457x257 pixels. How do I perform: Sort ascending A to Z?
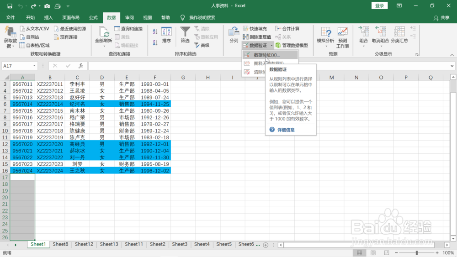click(x=155, y=31)
